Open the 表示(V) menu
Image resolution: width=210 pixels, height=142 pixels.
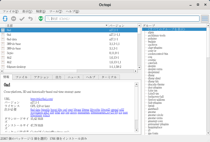point(27,11)
